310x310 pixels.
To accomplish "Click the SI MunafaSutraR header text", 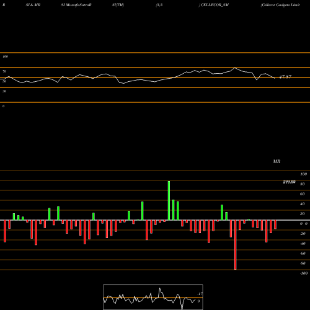I will coord(76,5).
